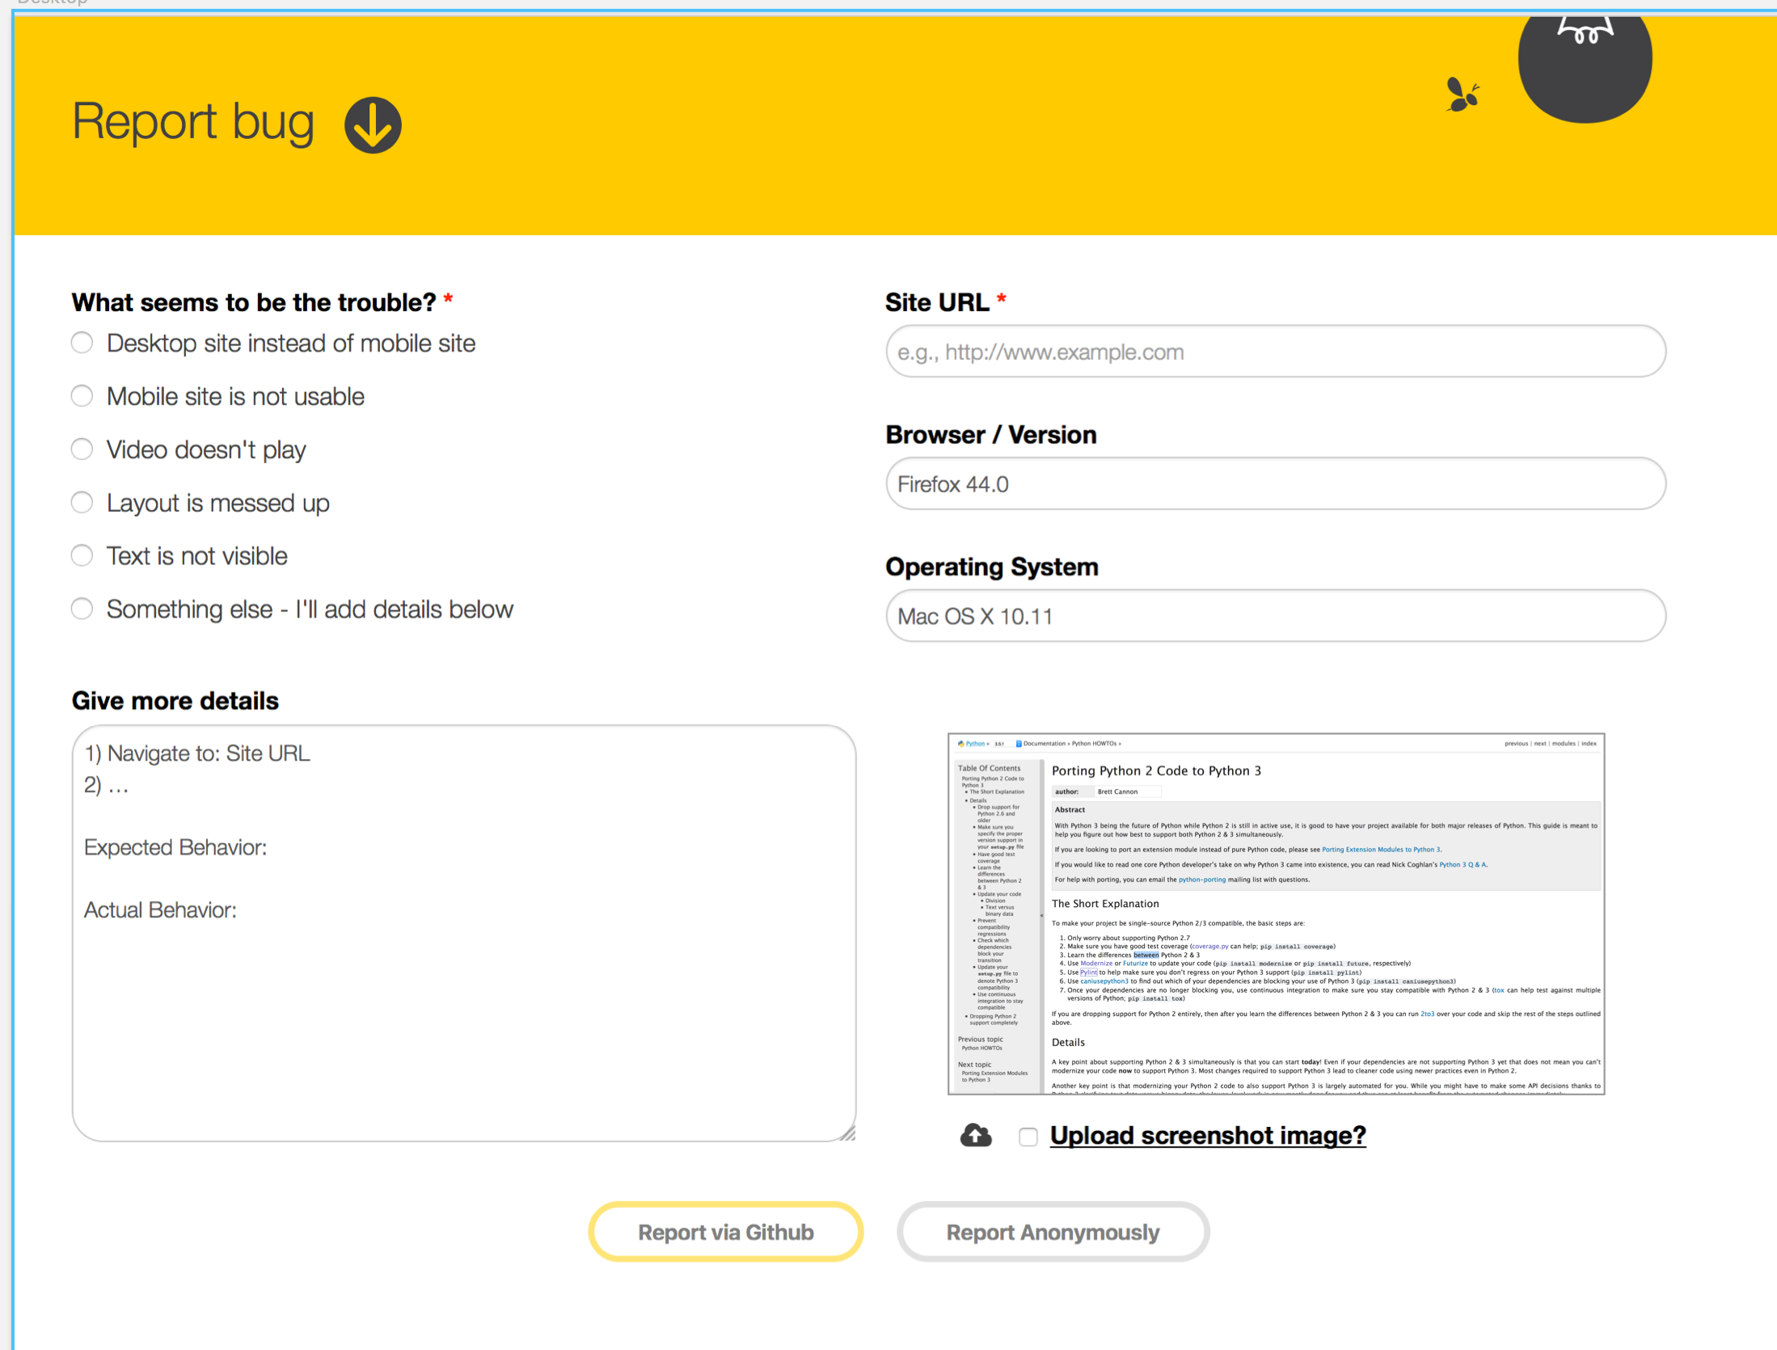Open the 'Upload screenshot image?' link
The image size is (1777, 1350).
click(1208, 1136)
